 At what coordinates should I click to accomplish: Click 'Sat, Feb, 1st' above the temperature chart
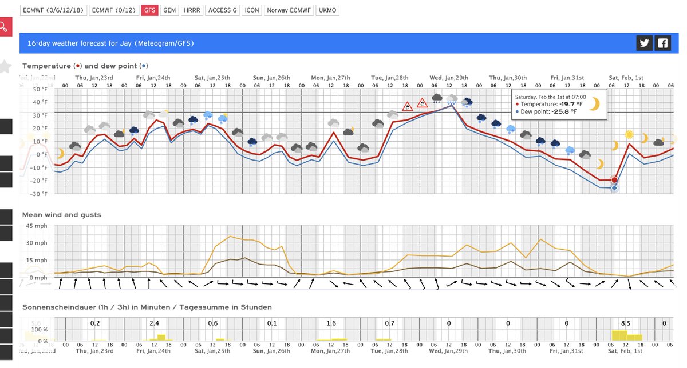click(626, 78)
